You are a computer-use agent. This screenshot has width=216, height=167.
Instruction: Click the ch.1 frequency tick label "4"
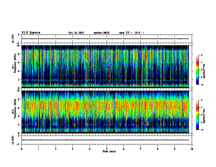click(19, 71)
